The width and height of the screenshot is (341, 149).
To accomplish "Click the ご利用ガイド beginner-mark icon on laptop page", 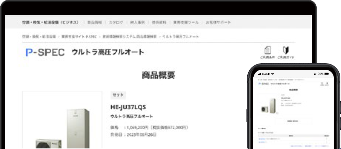I will 286,51.
